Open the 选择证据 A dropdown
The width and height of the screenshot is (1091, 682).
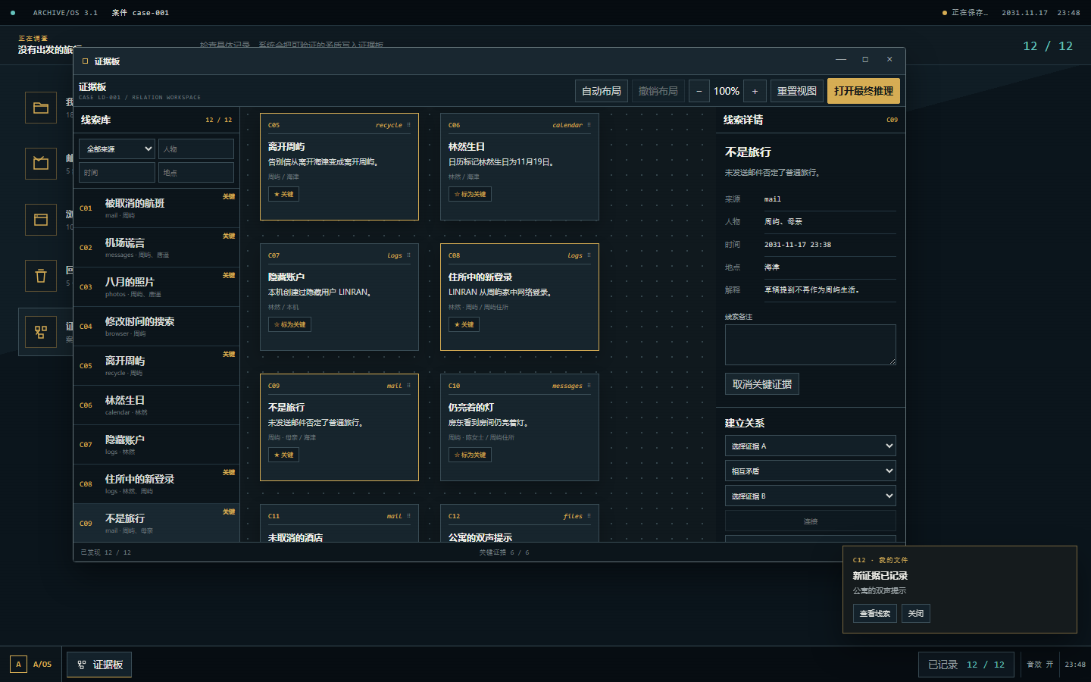pos(811,446)
